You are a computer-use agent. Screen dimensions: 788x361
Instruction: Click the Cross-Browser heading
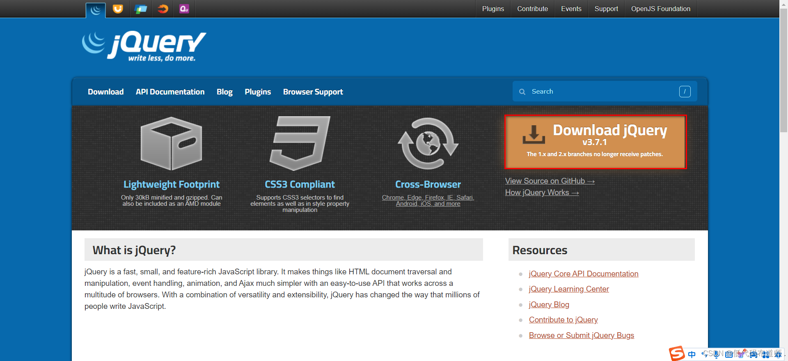[x=428, y=184]
